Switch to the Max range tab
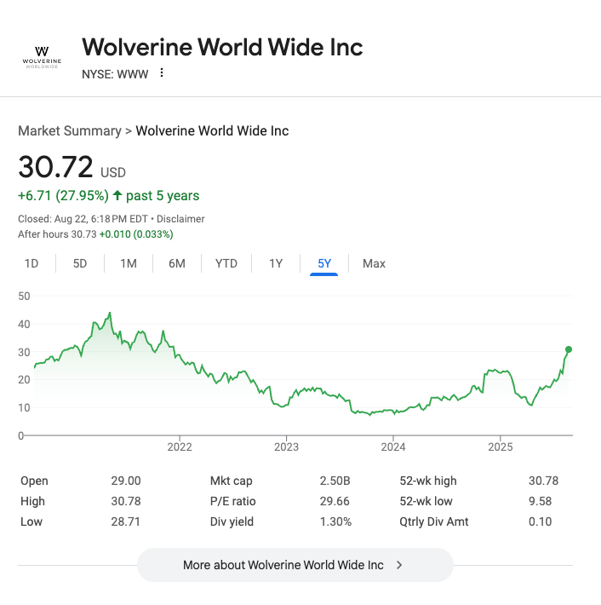 (x=374, y=263)
